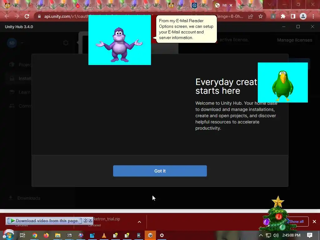This screenshot has width=320, height=240.
Task: Click the clock showing 2:45:08 PM
Action: click(x=291, y=235)
